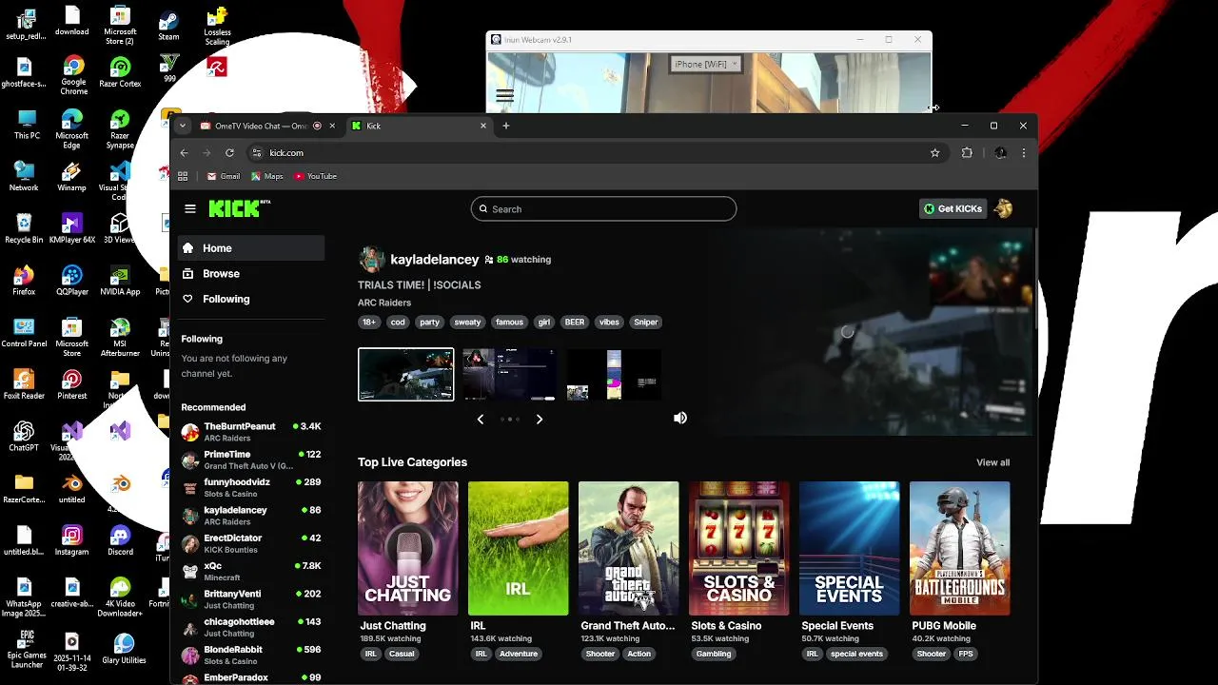Select first featured stream thumbnail
This screenshot has width=1218, height=685.
[x=406, y=374]
